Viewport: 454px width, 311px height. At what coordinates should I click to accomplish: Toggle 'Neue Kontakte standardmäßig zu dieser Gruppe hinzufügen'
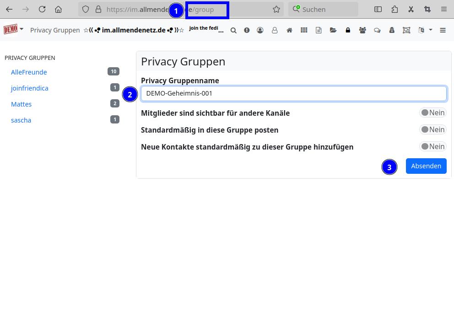click(x=432, y=147)
